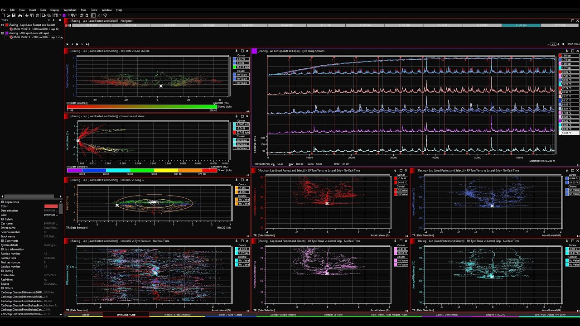
Task: Collapse the iRacing - Lap task tree node
Action: pos(2,25)
